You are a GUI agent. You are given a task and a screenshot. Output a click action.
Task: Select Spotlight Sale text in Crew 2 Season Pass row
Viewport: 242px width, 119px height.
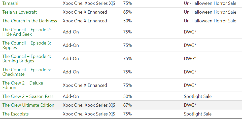point(198,97)
